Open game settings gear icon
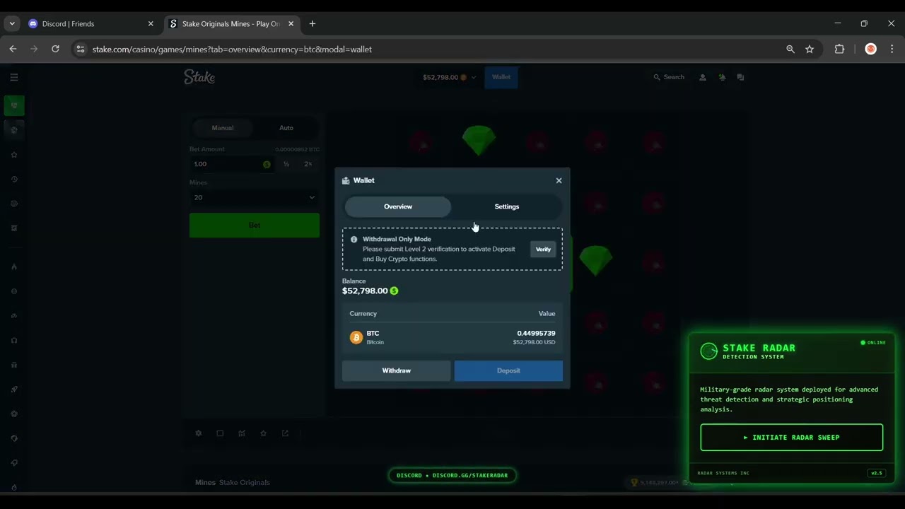 click(x=199, y=433)
